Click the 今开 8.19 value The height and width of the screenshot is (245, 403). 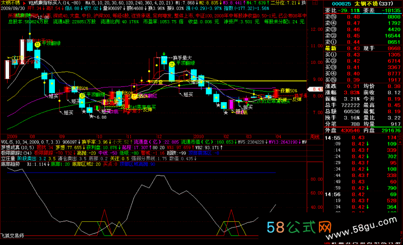394,99
